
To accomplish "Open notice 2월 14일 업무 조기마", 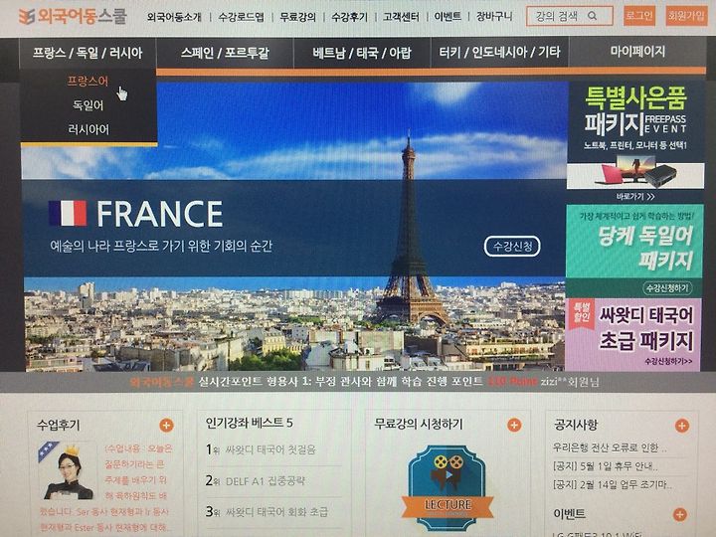I will tap(612, 484).
